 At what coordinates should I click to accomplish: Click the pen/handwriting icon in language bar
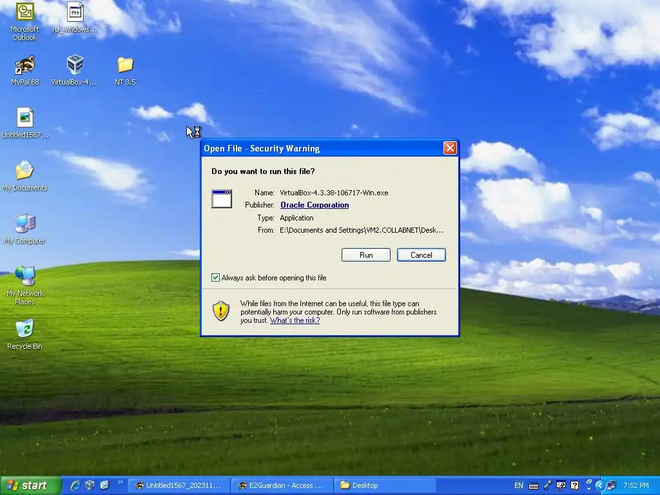[x=548, y=486]
